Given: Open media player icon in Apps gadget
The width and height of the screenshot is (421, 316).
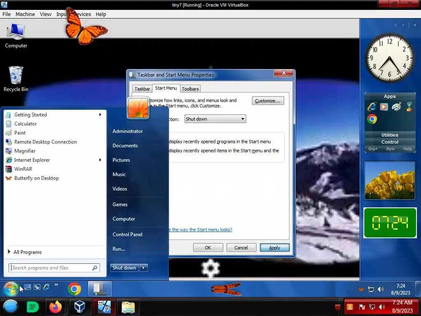Looking at the screenshot, I should coord(384,107).
